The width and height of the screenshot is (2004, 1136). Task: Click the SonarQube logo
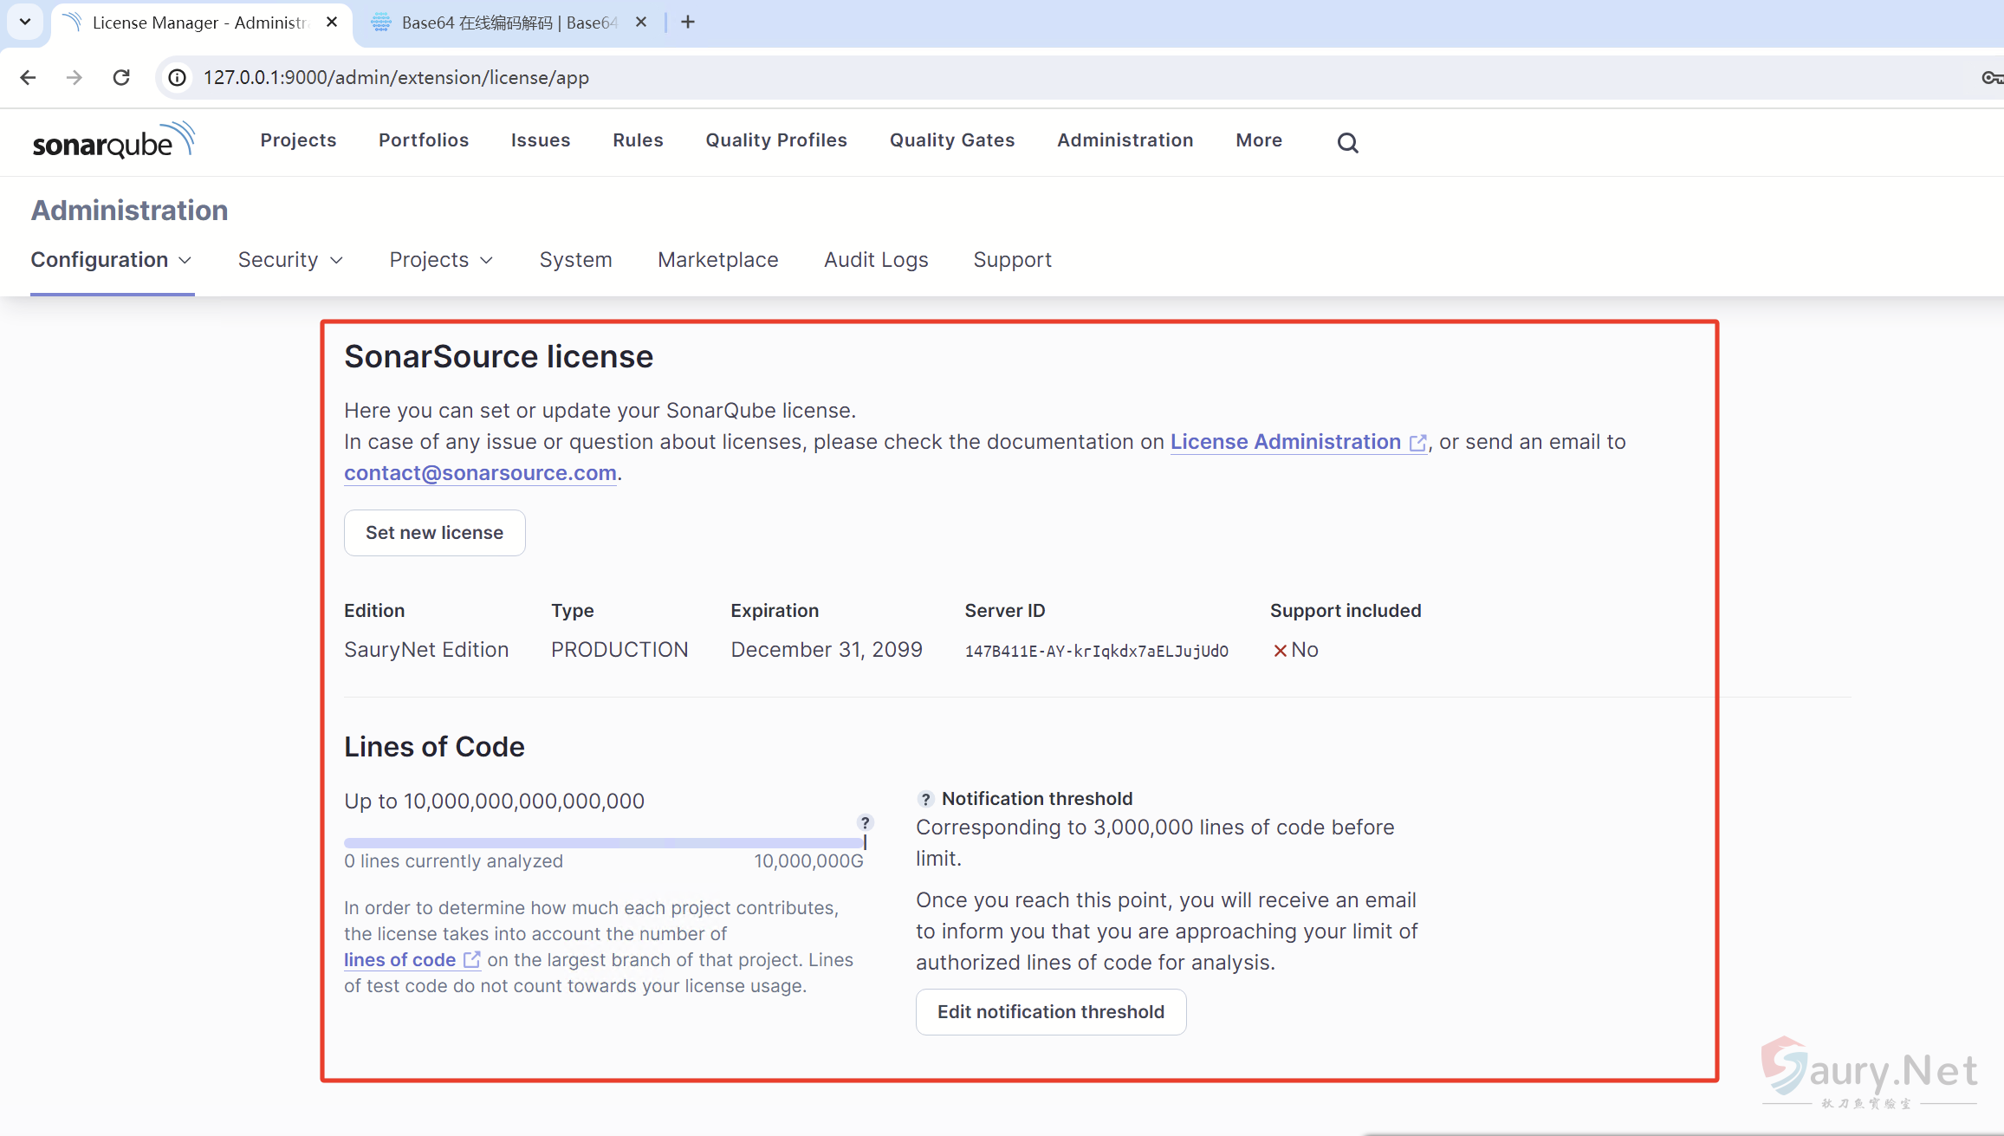pos(113,141)
